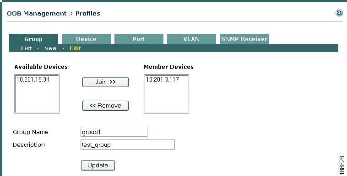Viewport: 347px width, 176px height.
Task: Click the Update button
Action: tap(98, 166)
